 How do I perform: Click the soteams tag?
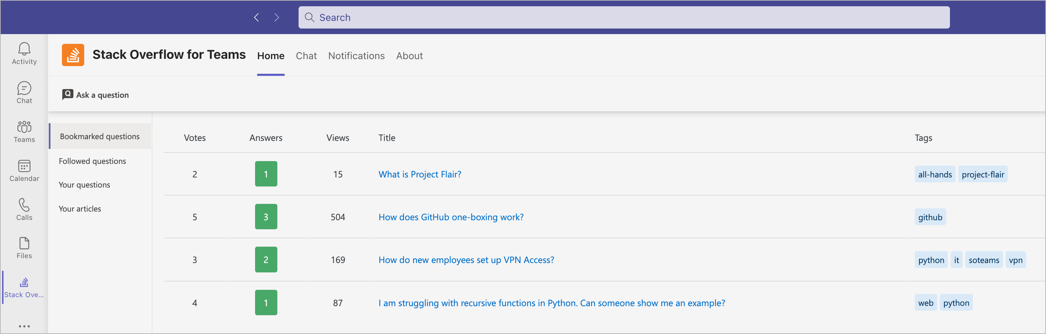click(x=984, y=260)
